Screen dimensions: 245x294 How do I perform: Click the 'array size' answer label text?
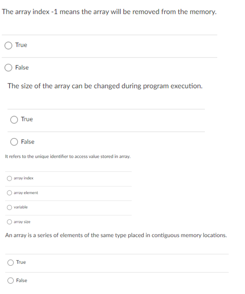[x=22, y=222]
